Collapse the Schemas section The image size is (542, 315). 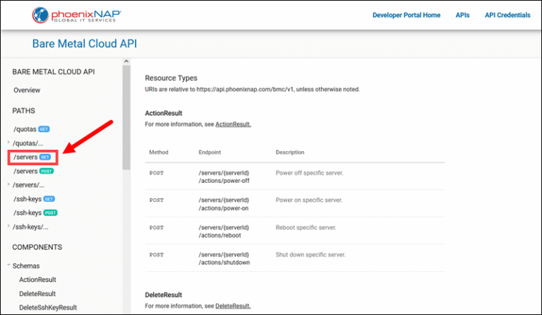(8, 266)
